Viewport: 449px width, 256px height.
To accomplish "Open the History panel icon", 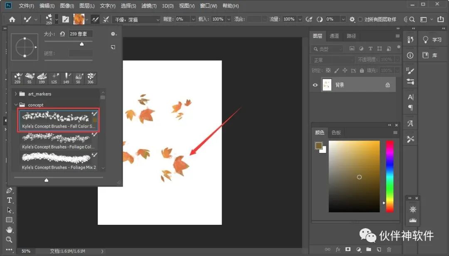I will 410,39.
